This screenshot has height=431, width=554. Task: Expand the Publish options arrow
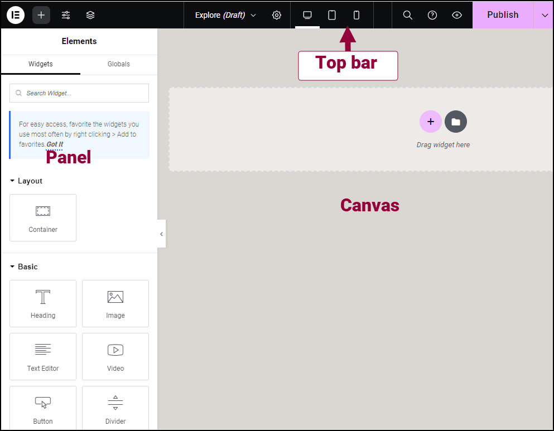click(545, 15)
